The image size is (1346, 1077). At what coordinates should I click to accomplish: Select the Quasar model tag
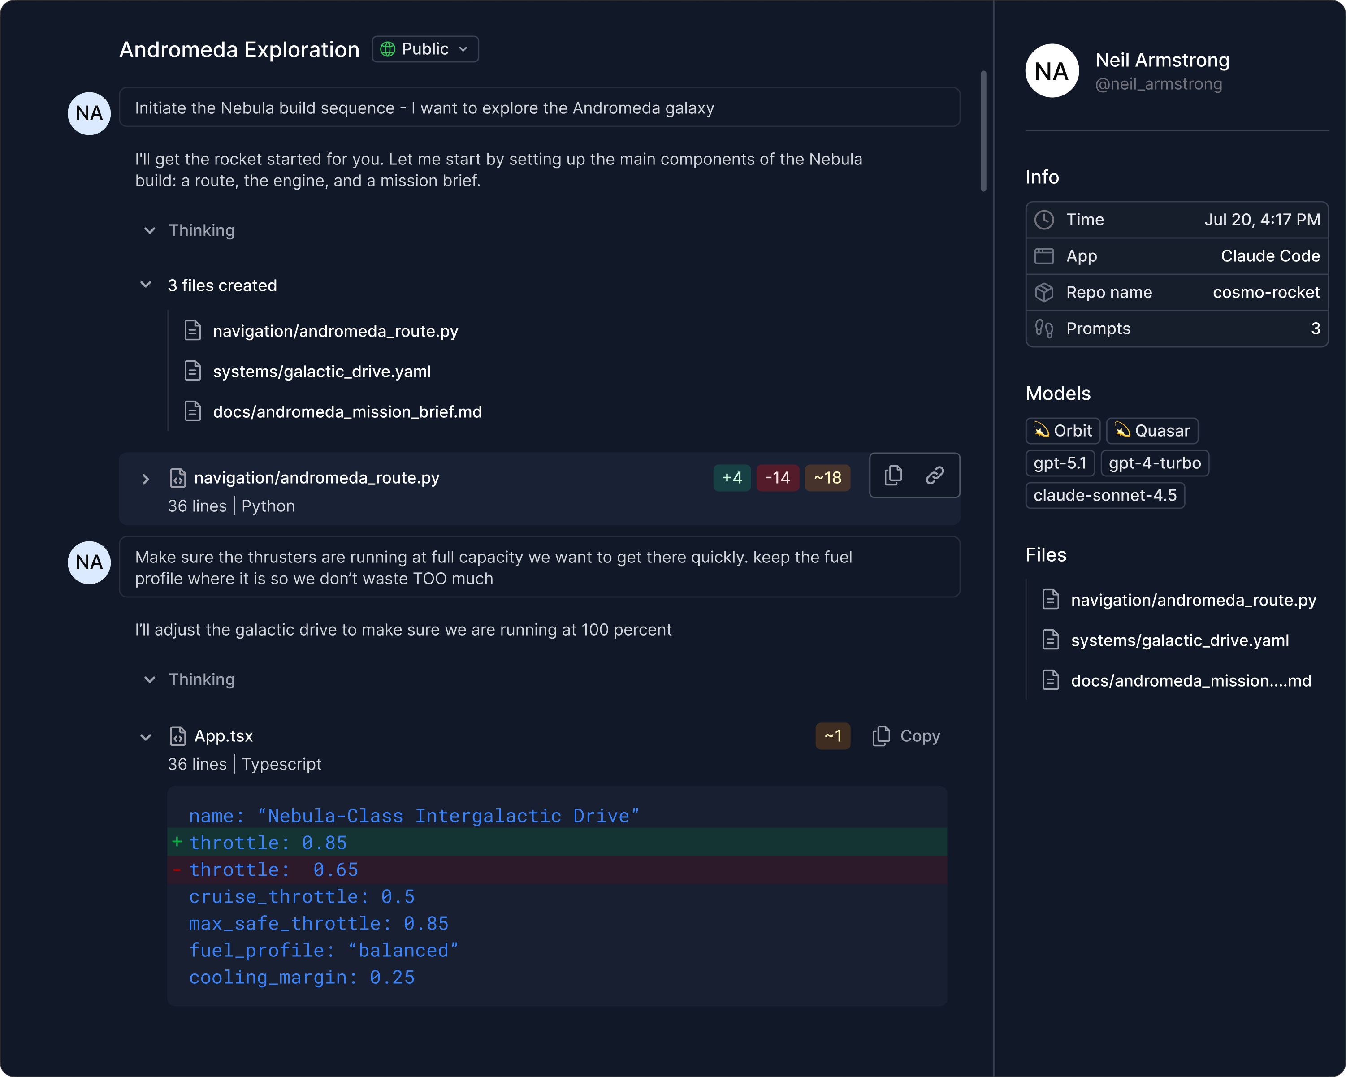1152,431
